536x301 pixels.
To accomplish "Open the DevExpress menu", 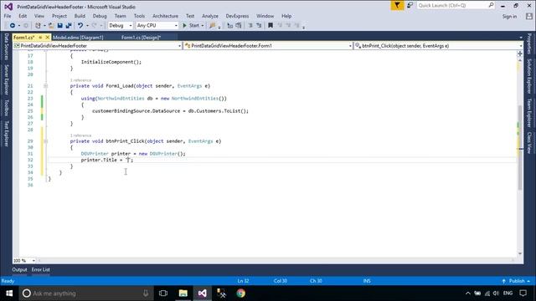I will tap(237, 16).
